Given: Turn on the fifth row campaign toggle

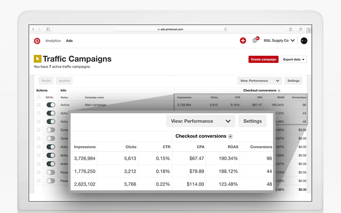Looking at the screenshot, I should [51, 139].
